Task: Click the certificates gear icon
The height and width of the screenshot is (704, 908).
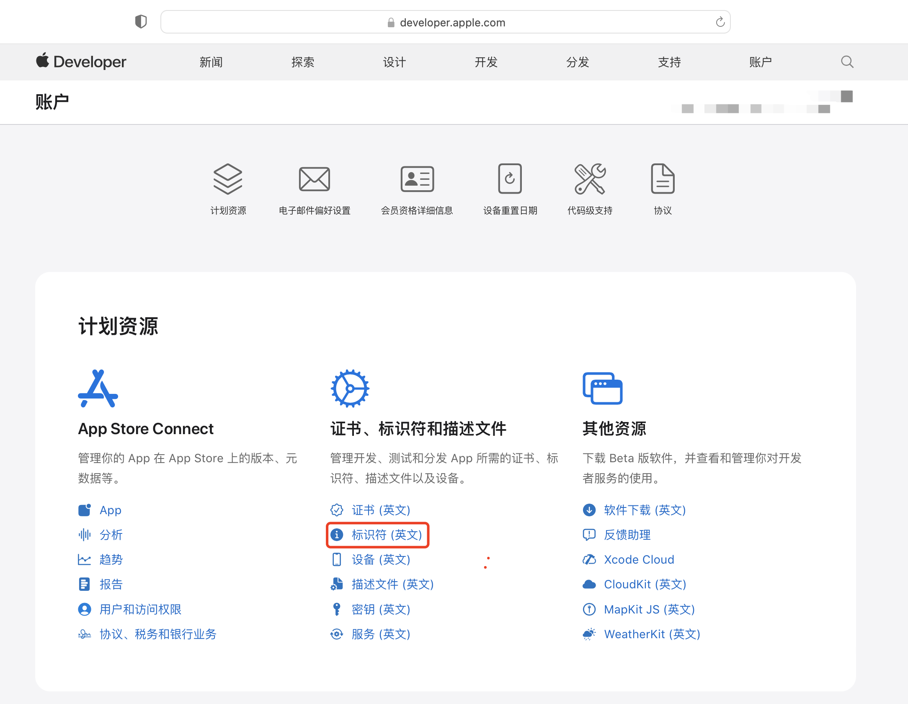Action: coord(350,388)
